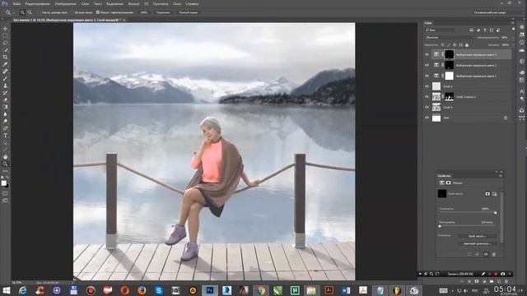Click delete layer trash icon in Layers panel
This screenshot has height=296, width=527.
(x=506, y=281)
